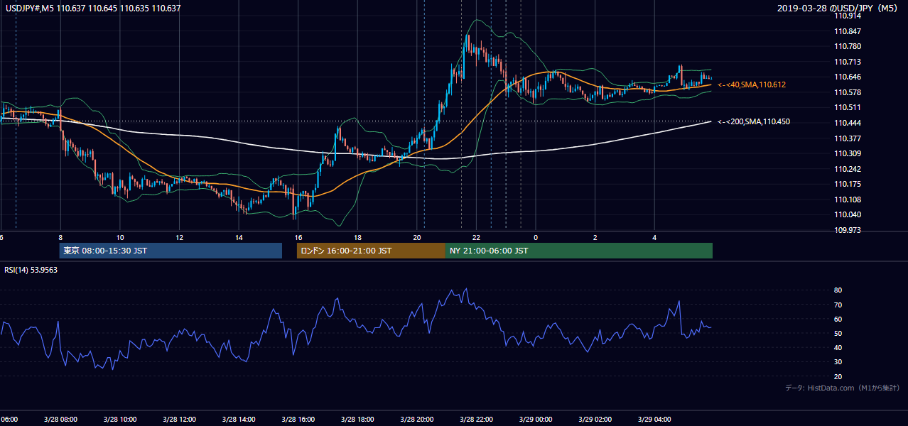Click the 3/28 18:00 bottom time label
This screenshot has height=426, width=908.
click(x=357, y=420)
